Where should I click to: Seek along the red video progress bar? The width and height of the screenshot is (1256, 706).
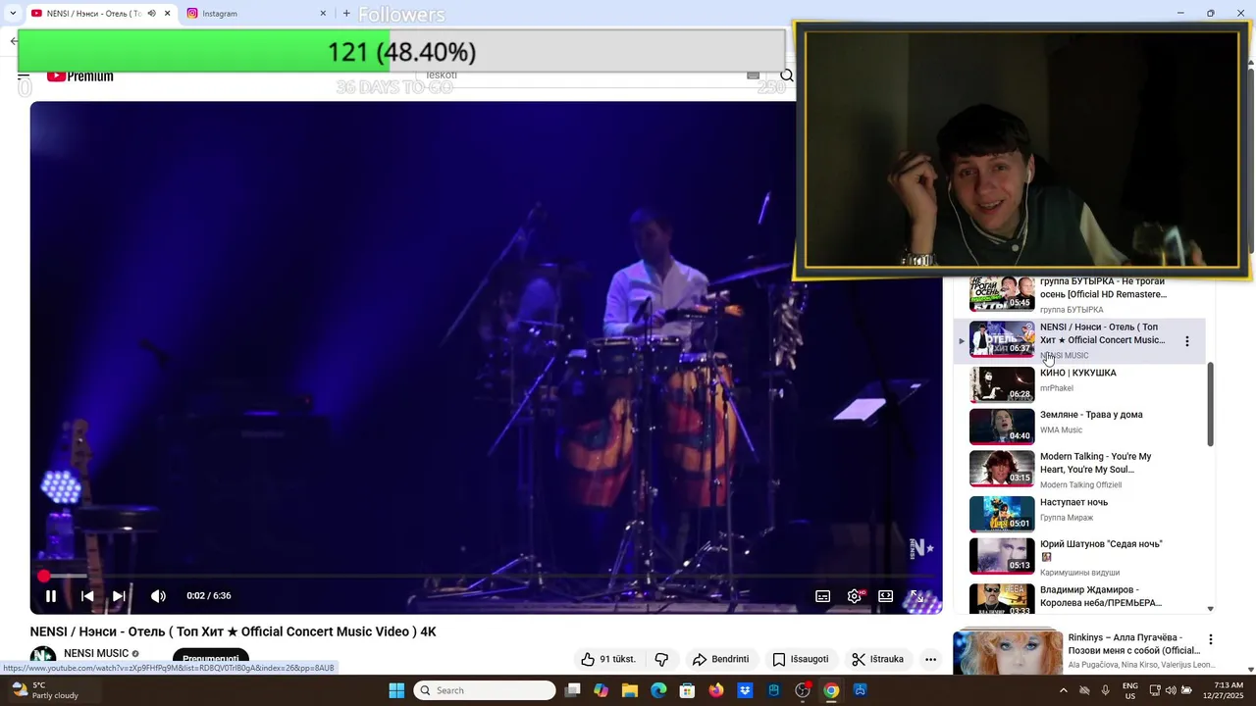[x=486, y=576]
